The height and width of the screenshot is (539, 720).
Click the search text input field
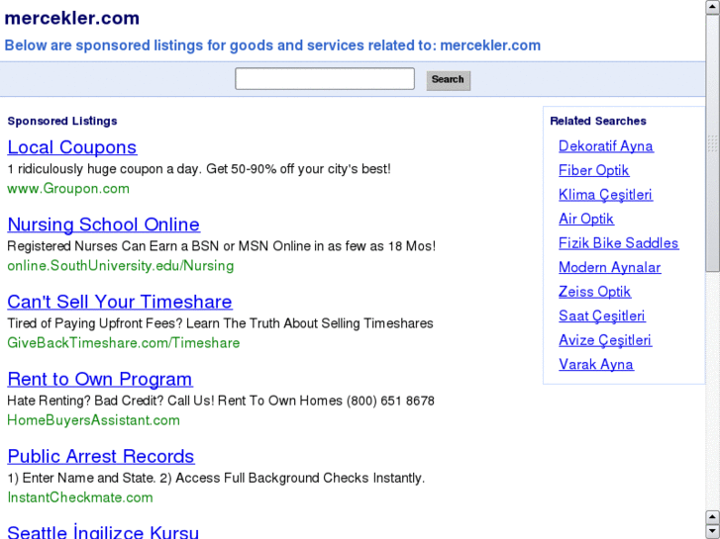click(x=325, y=79)
